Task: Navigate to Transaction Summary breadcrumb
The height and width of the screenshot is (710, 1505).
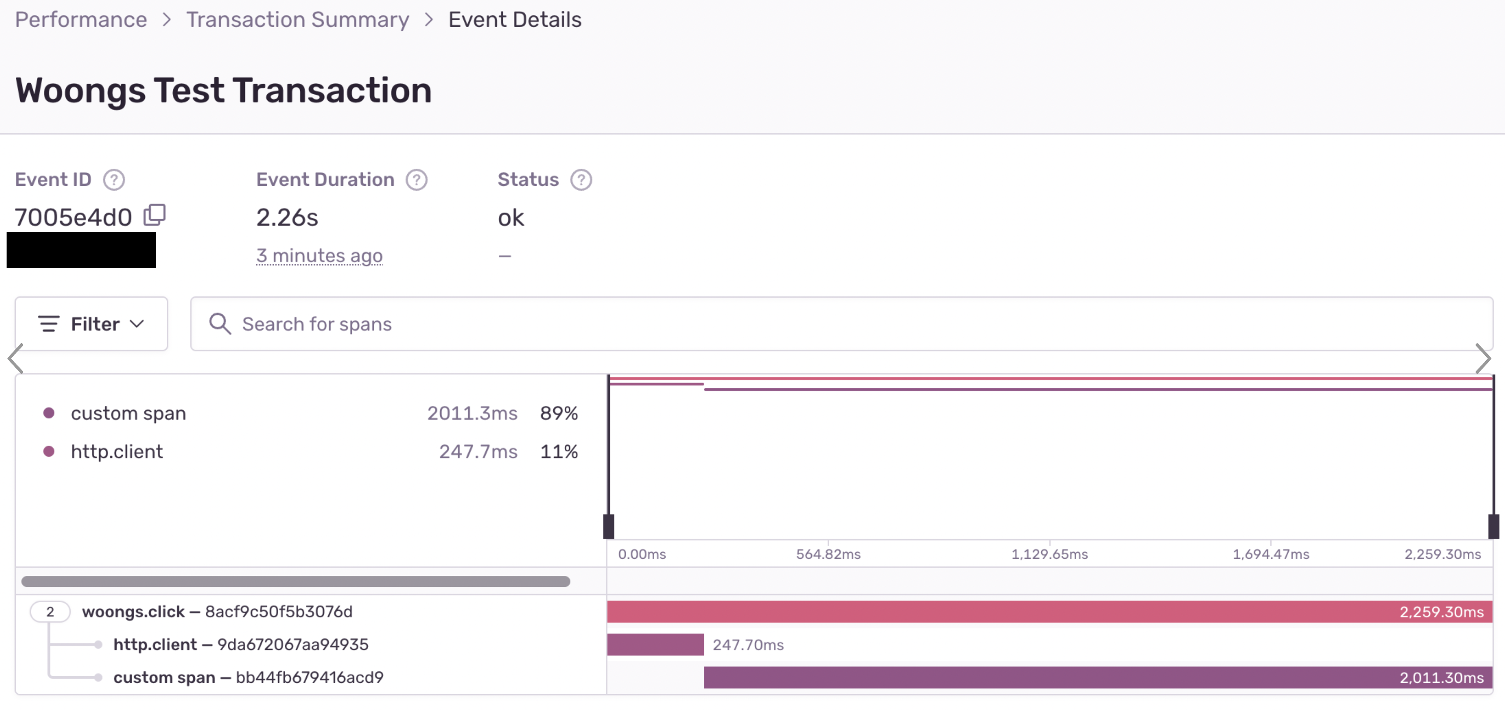Action: (297, 20)
